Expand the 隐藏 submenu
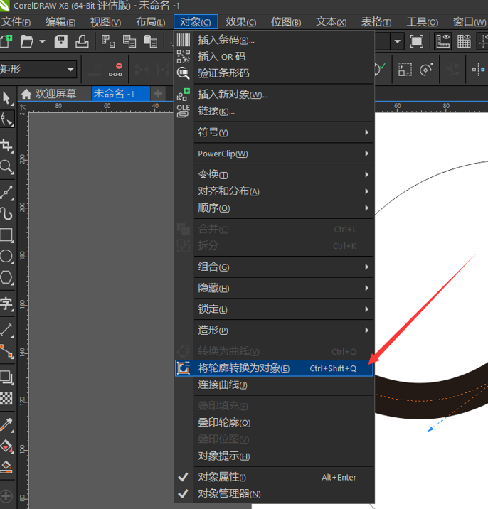488x509 pixels. pos(274,288)
